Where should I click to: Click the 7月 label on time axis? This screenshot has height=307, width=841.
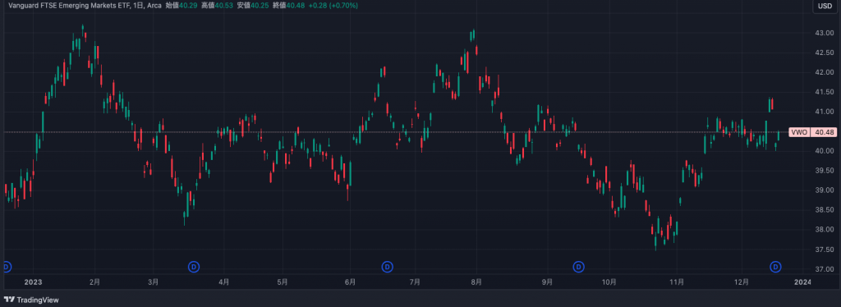point(414,282)
